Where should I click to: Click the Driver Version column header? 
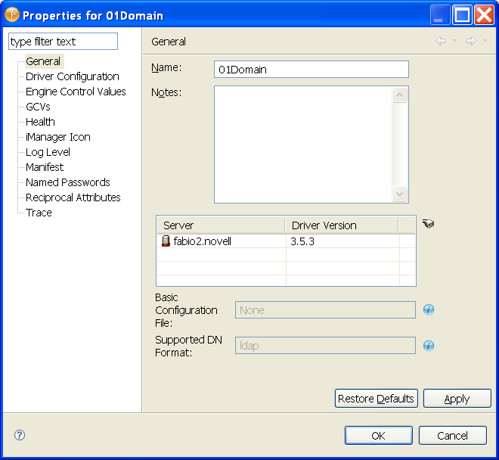[x=342, y=225]
